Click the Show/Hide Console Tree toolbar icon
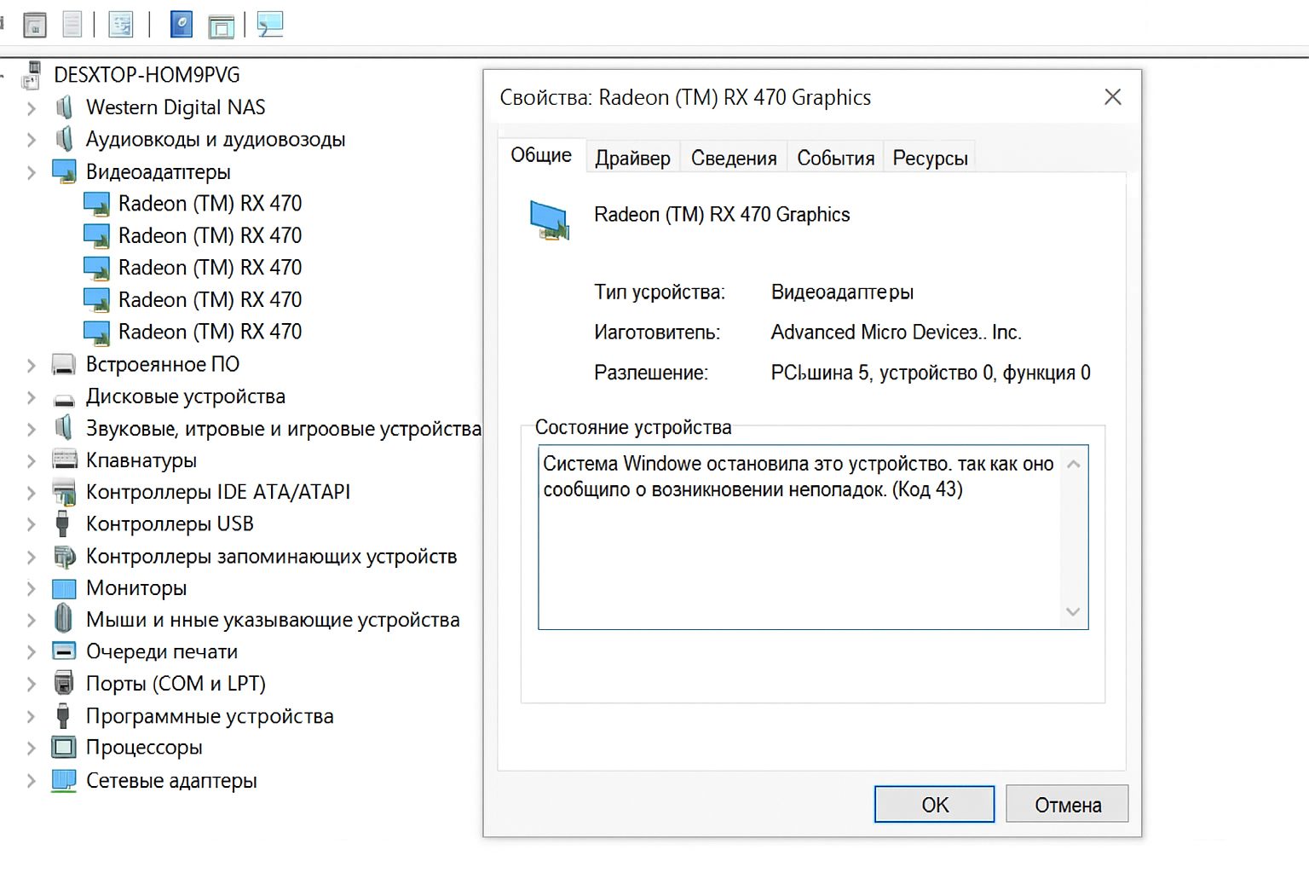Viewport: 1309px width, 873px height. coord(34,25)
